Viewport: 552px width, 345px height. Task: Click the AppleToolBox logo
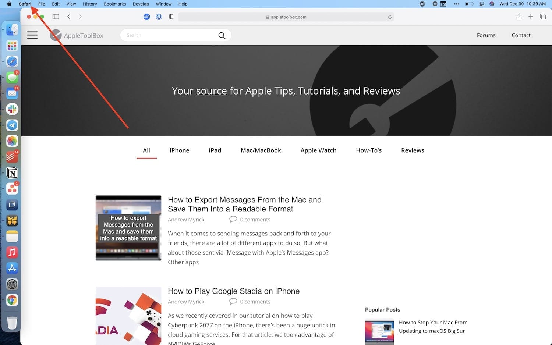point(77,35)
